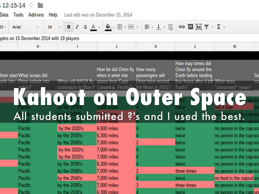Toggle italic text formatting
This screenshot has height=194, width=259.
click(x=77, y=27)
